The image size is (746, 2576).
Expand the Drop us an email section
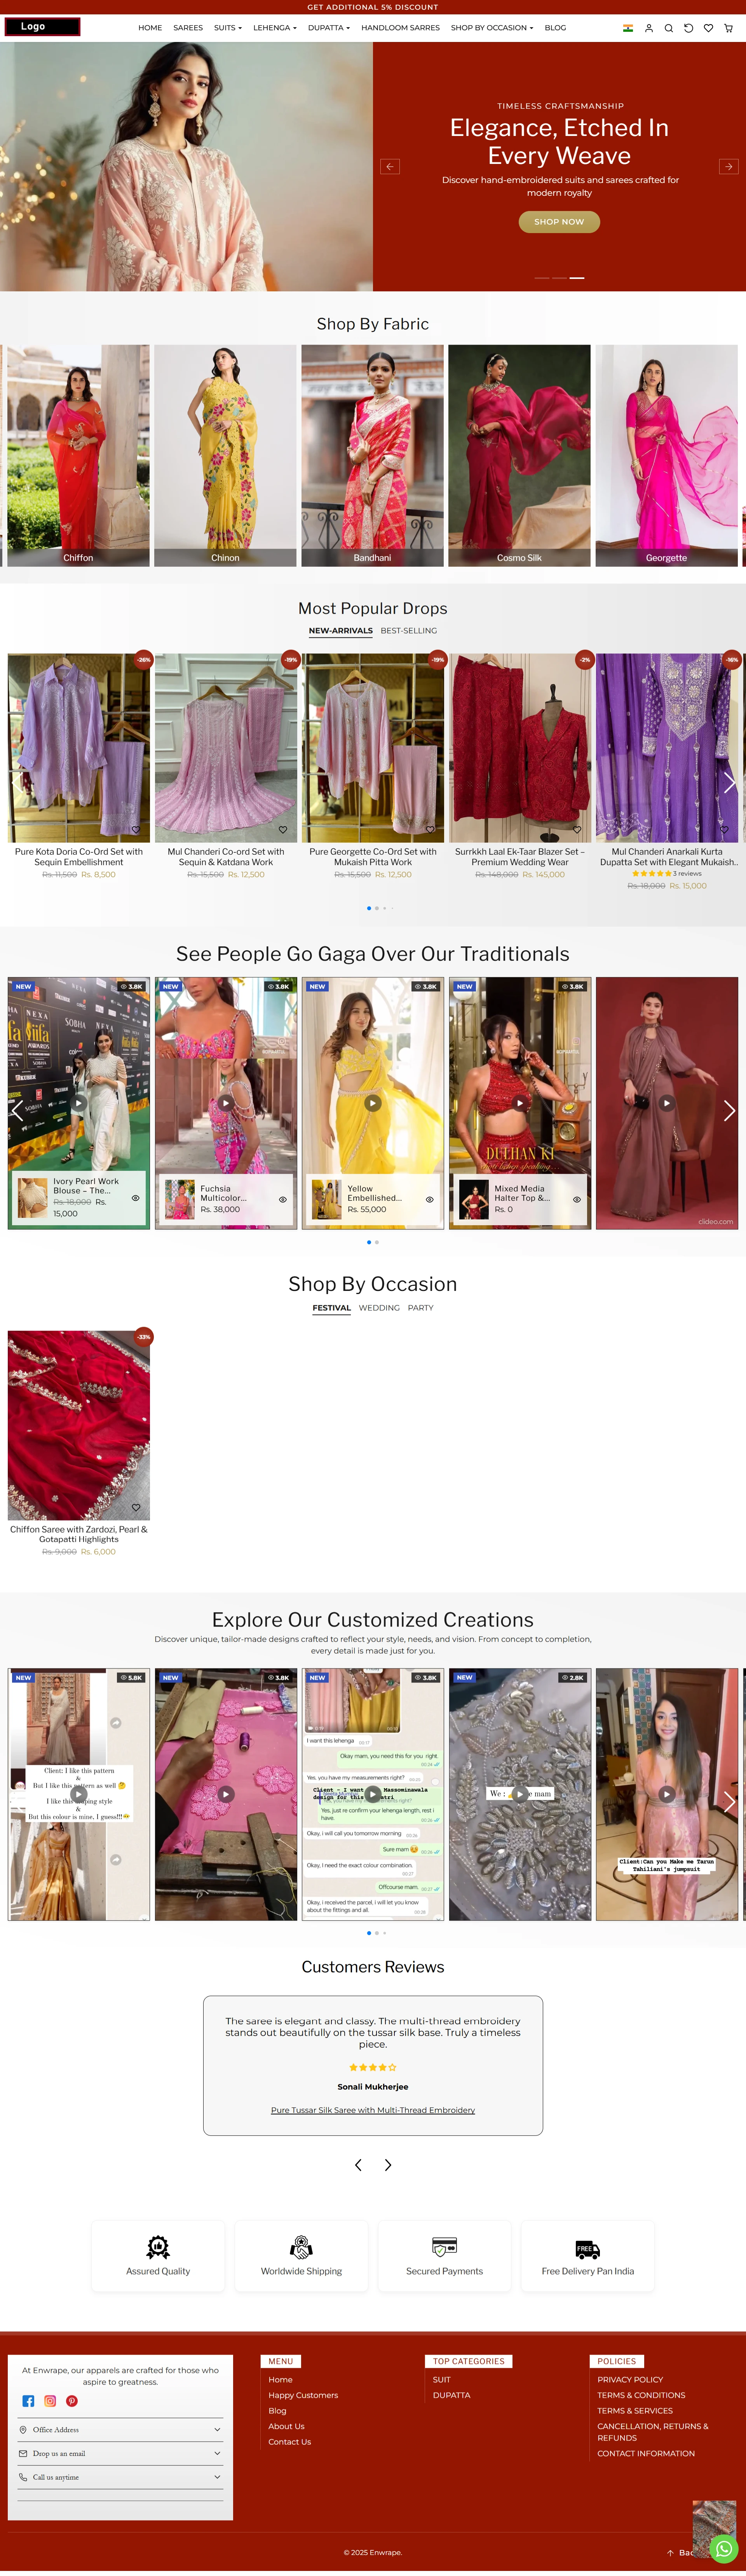120,2454
